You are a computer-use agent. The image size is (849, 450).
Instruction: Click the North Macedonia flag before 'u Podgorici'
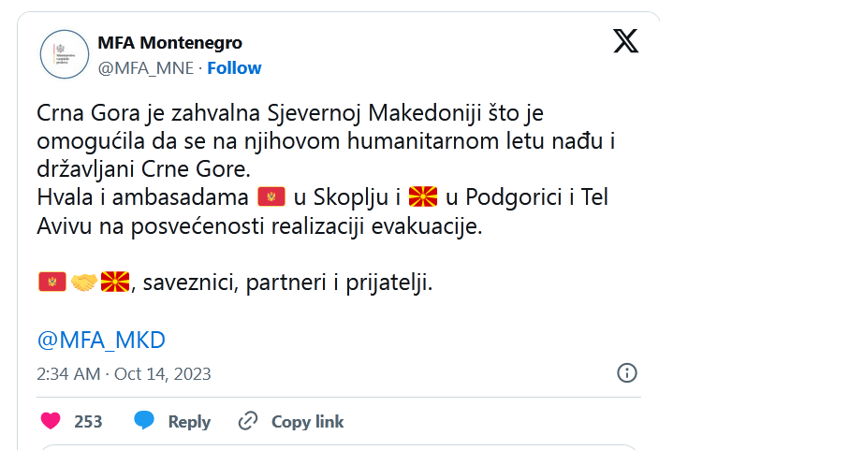click(424, 197)
